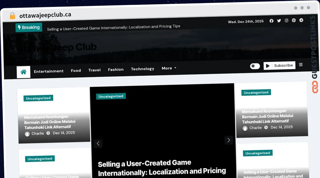Open left card Memahami Keuntungan article title
Viewport: 320px width, 178px height.
tap(50, 122)
